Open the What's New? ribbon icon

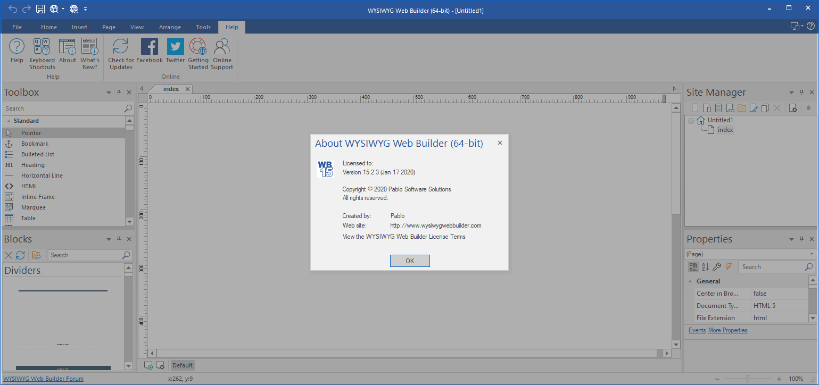(89, 54)
